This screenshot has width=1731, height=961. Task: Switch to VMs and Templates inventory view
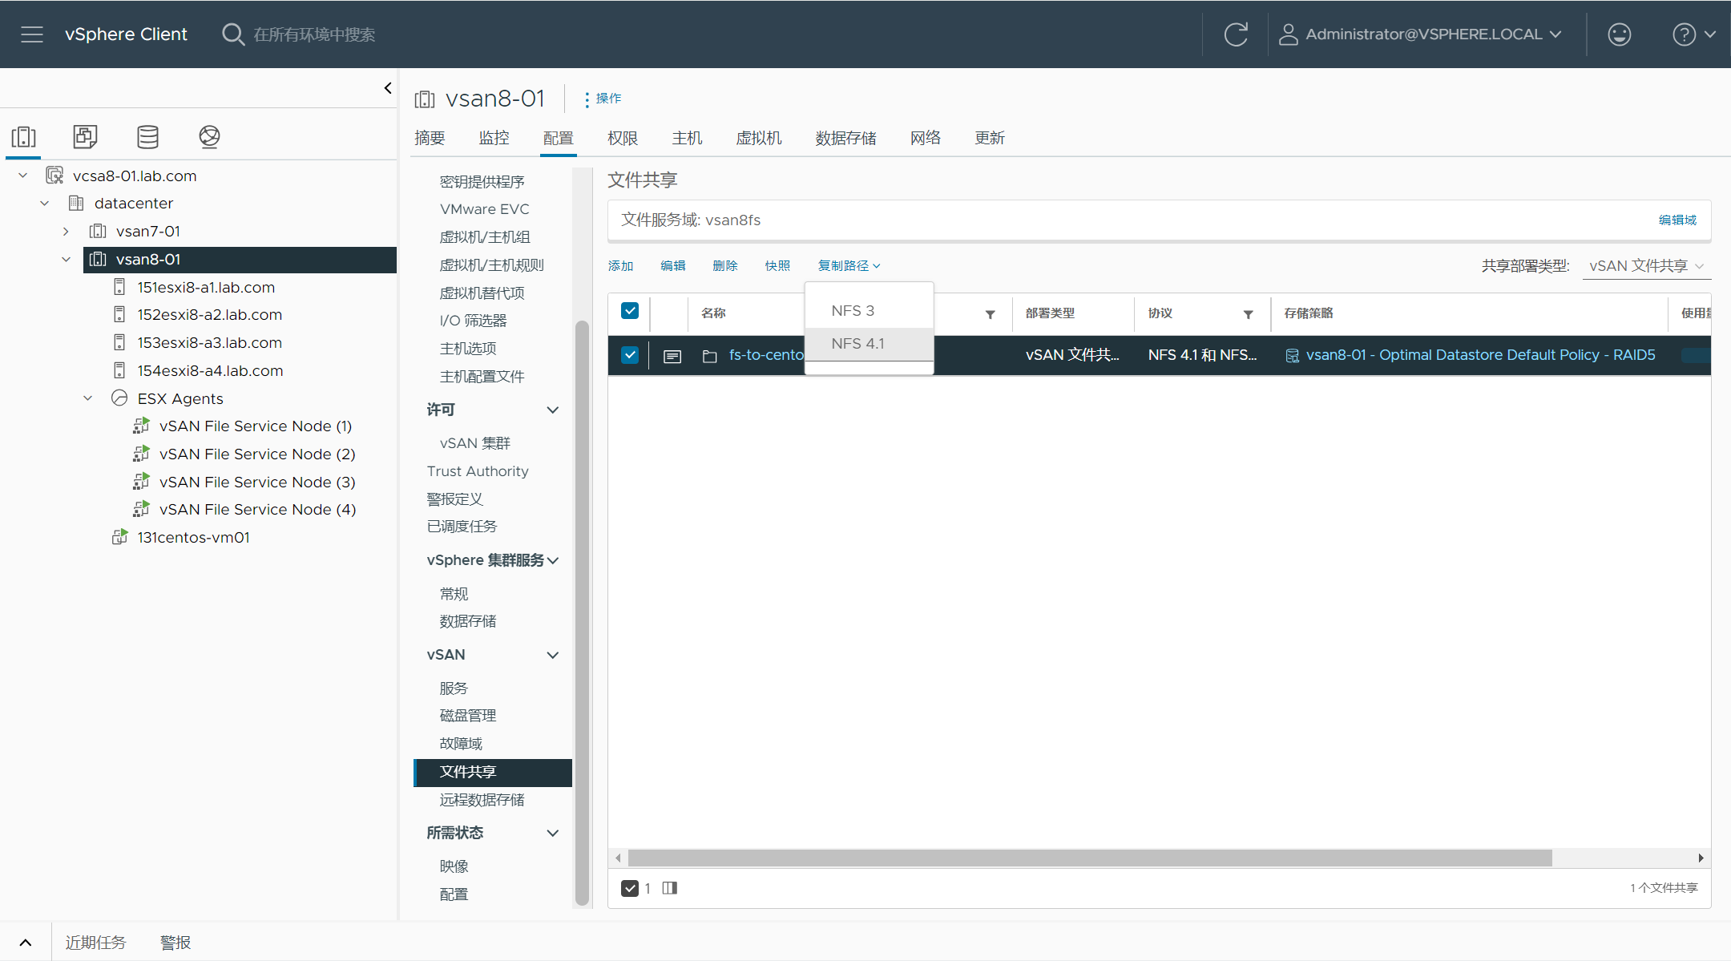click(85, 136)
